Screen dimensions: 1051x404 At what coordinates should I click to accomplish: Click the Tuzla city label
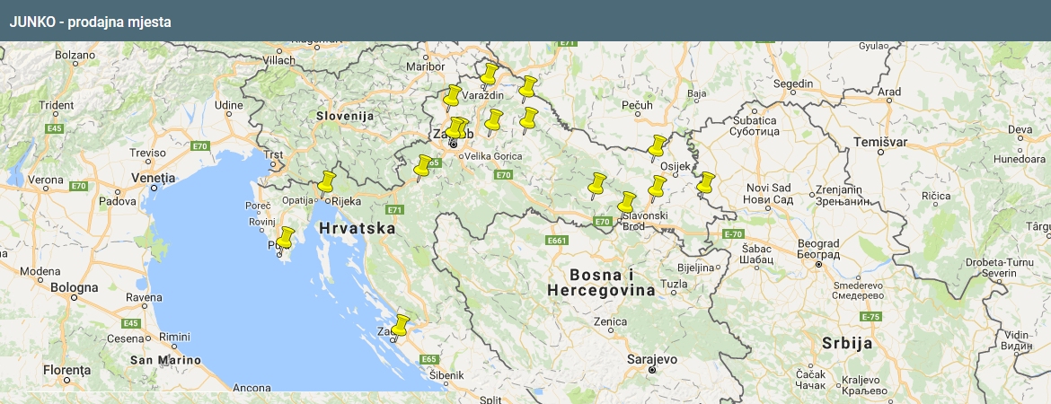click(675, 284)
